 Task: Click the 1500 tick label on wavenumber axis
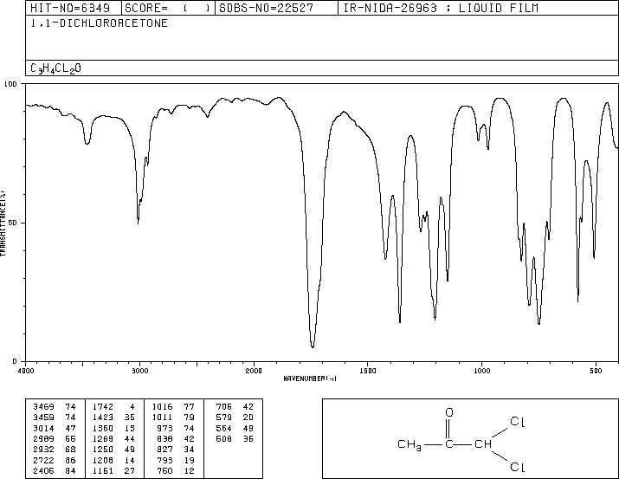tap(368, 371)
